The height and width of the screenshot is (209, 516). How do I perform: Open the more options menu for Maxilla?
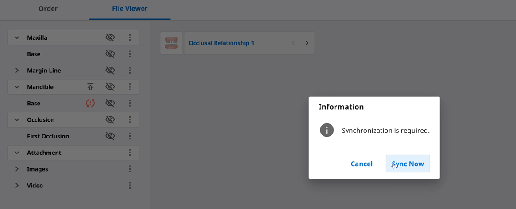click(x=130, y=38)
